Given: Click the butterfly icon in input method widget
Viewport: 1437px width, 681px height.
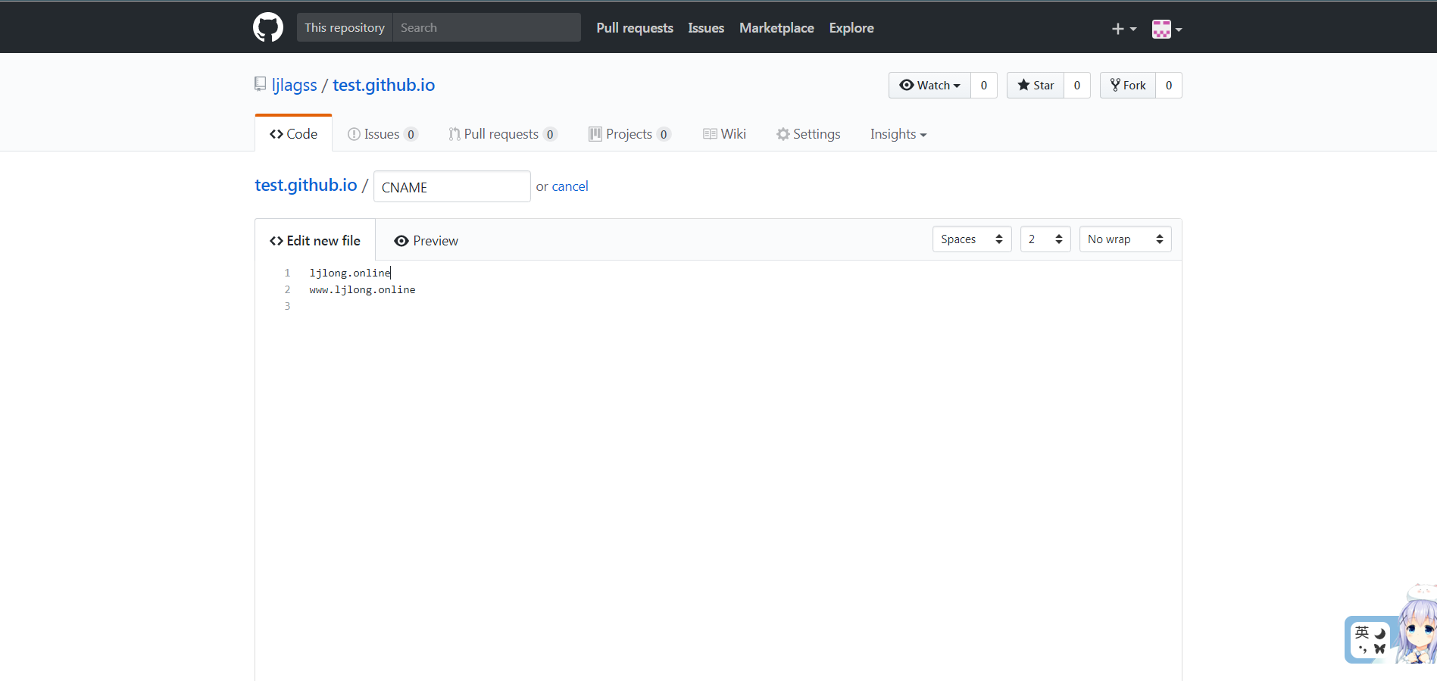Looking at the screenshot, I should point(1380,649).
